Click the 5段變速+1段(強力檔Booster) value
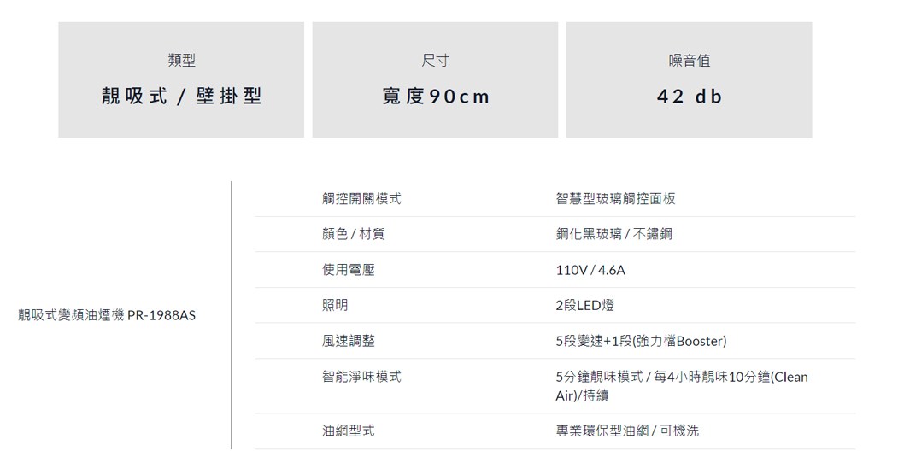The height and width of the screenshot is (457, 904). tap(641, 341)
